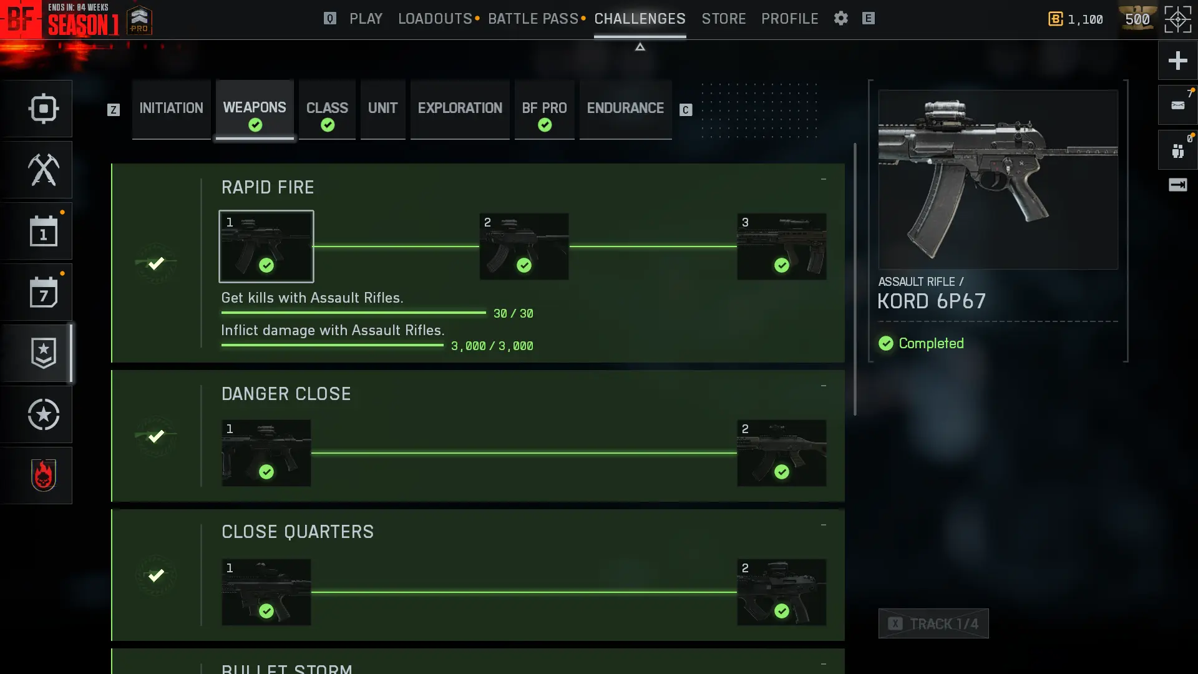Open the weekly calendar 7 icon
The width and height of the screenshot is (1198, 674).
pyautogui.click(x=44, y=292)
